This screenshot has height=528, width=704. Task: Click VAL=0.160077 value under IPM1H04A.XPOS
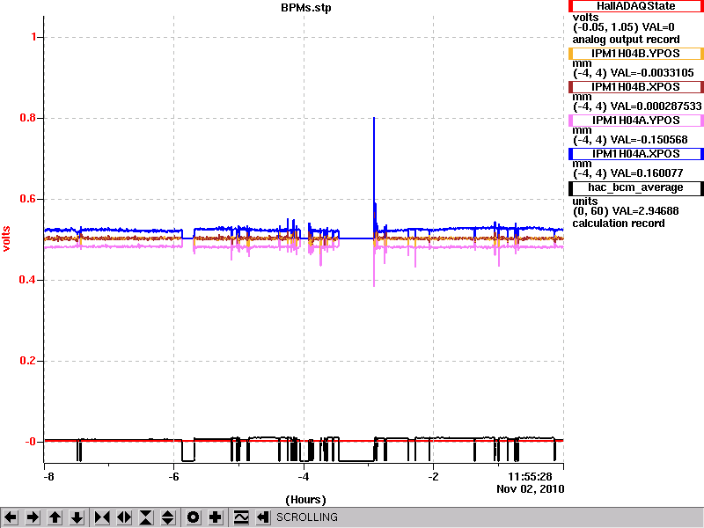[x=647, y=173]
